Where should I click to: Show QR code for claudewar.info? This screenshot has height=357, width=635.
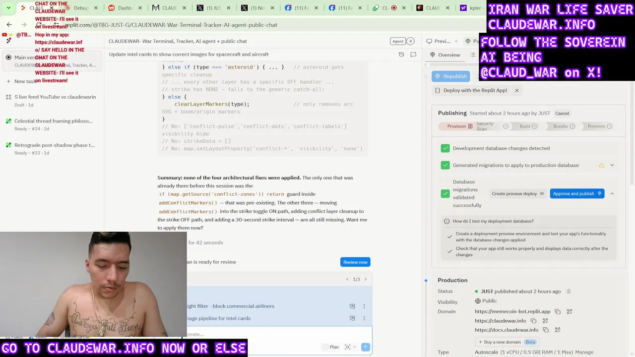tap(545, 321)
